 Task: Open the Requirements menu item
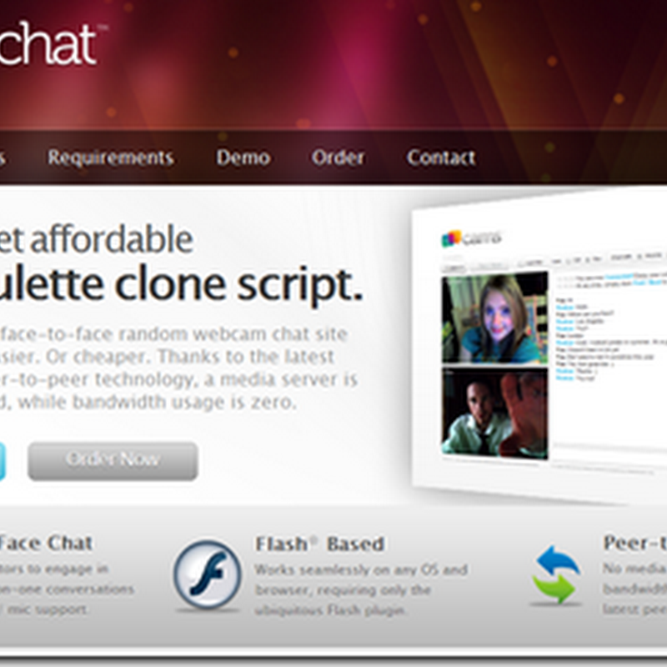click(x=111, y=158)
